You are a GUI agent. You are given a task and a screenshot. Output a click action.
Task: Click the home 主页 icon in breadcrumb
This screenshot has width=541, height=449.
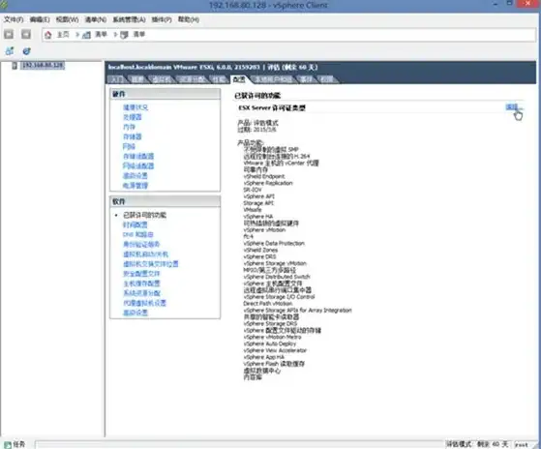tap(48, 35)
